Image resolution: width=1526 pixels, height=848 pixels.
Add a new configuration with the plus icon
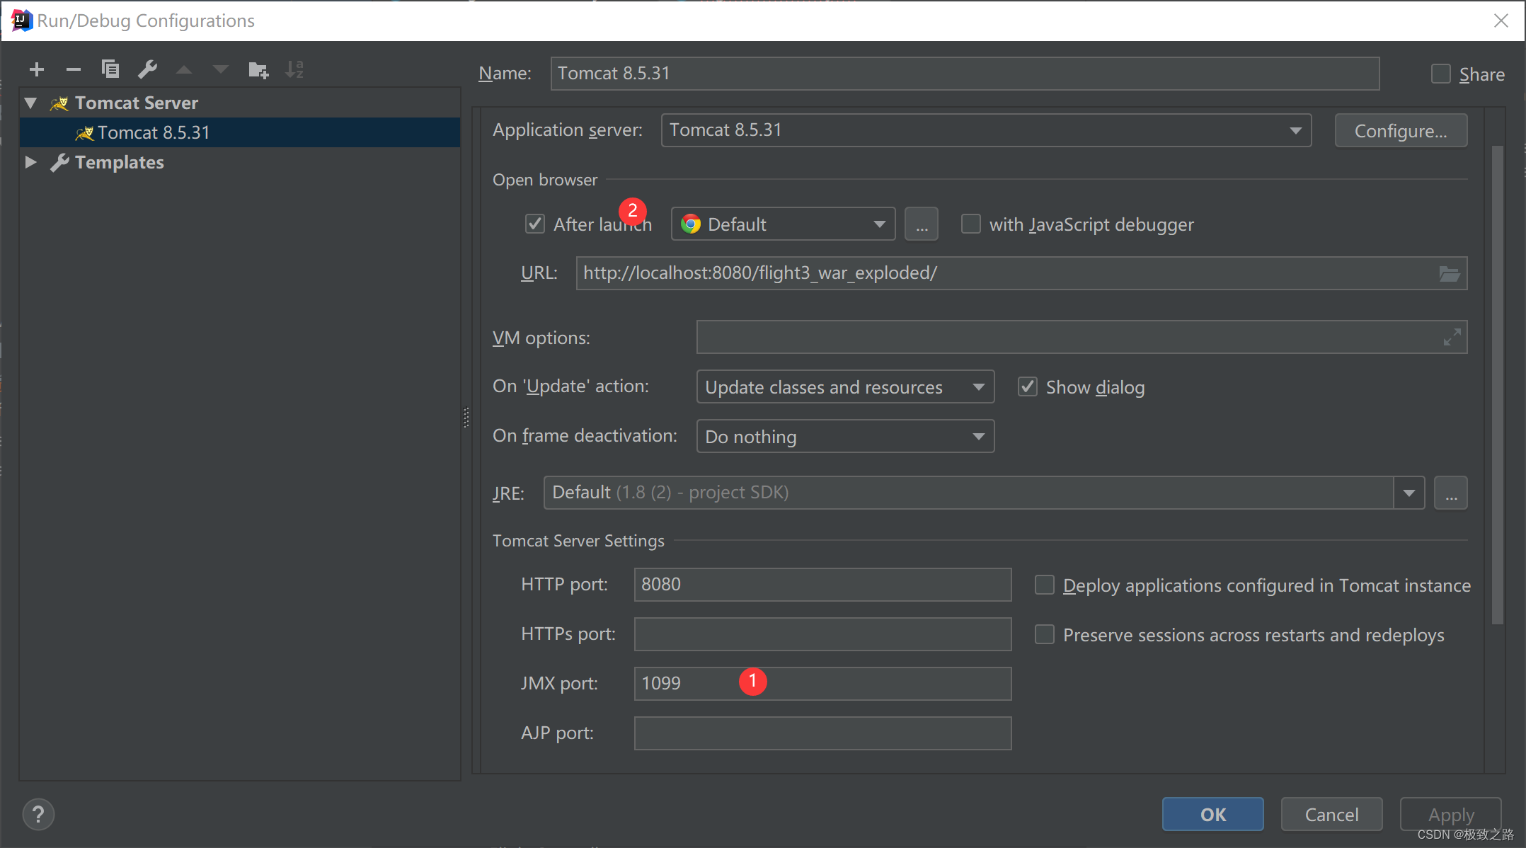(37, 69)
